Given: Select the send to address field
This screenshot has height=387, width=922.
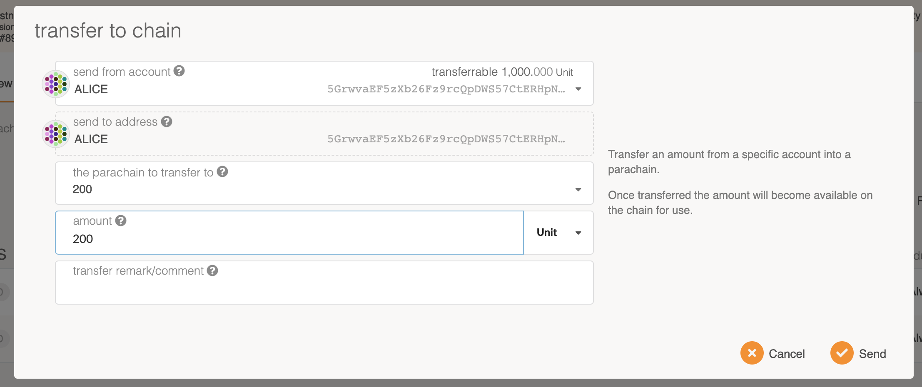Looking at the screenshot, I should (x=324, y=139).
